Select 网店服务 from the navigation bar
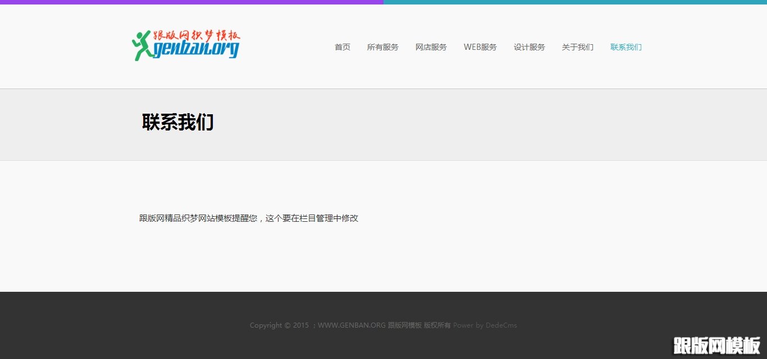Viewport: 767px width, 359px height. click(431, 47)
